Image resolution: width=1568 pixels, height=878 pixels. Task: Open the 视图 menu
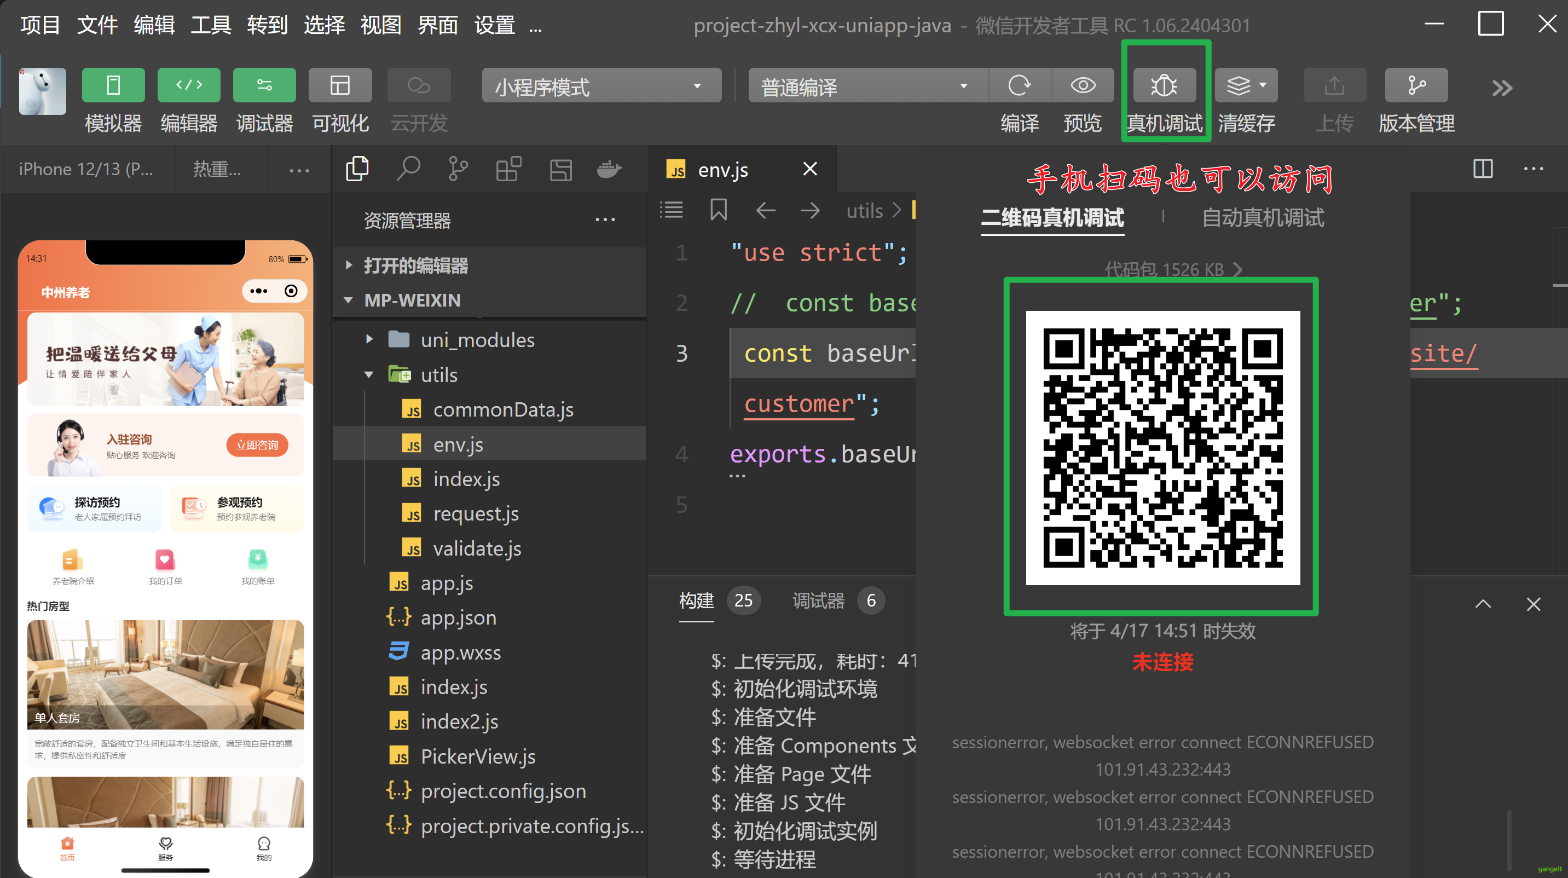click(x=381, y=25)
